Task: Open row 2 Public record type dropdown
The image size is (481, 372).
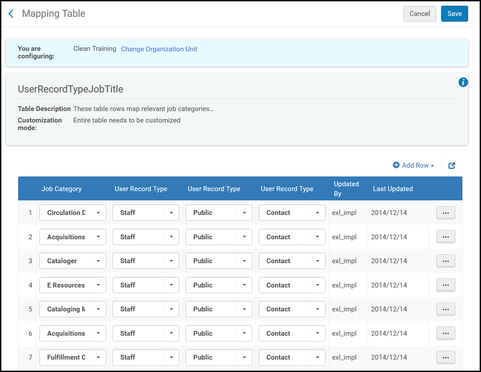Action: (219, 237)
